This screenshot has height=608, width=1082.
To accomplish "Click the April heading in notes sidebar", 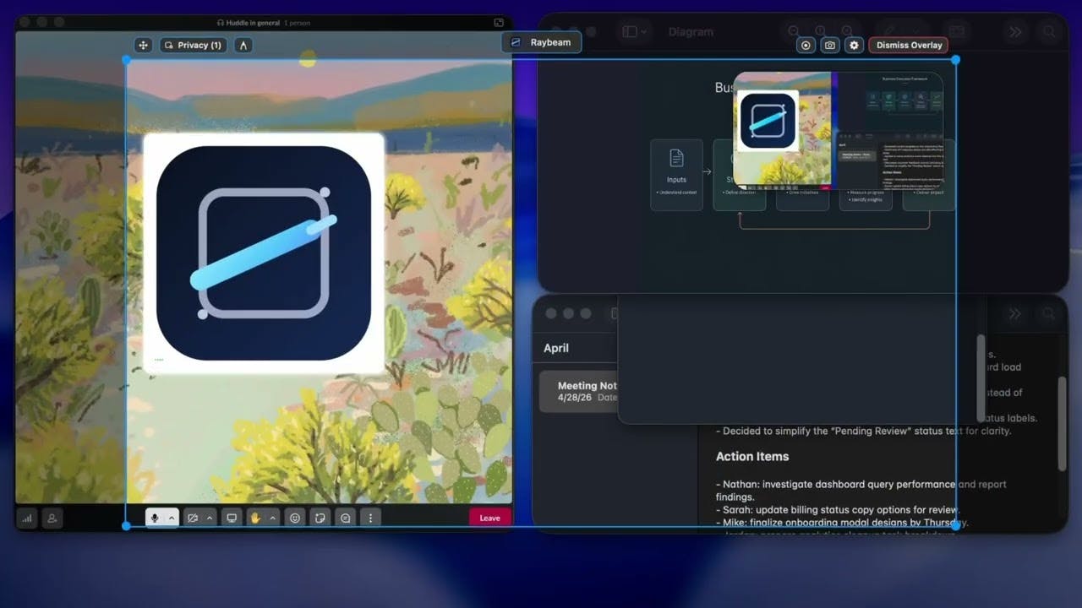I will coord(556,348).
